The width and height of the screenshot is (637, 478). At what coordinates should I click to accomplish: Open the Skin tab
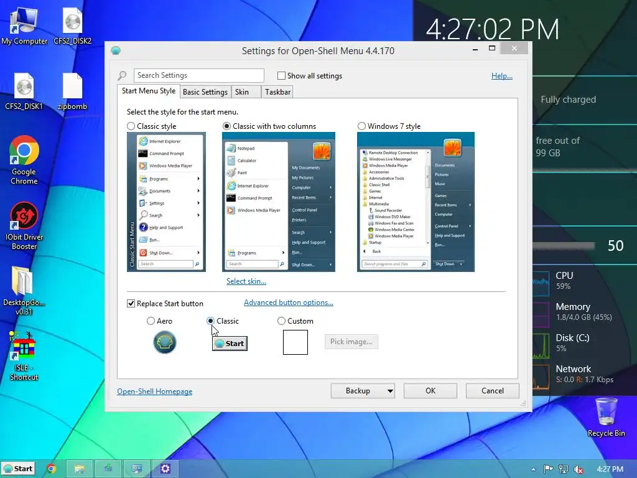(x=246, y=92)
